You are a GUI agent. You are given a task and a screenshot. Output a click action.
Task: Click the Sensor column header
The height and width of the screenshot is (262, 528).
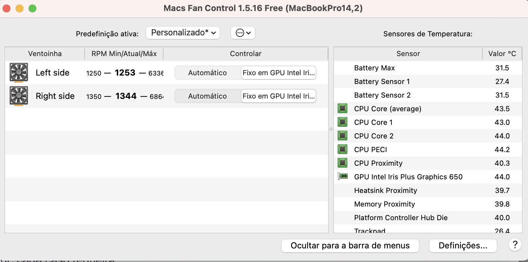(x=408, y=54)
